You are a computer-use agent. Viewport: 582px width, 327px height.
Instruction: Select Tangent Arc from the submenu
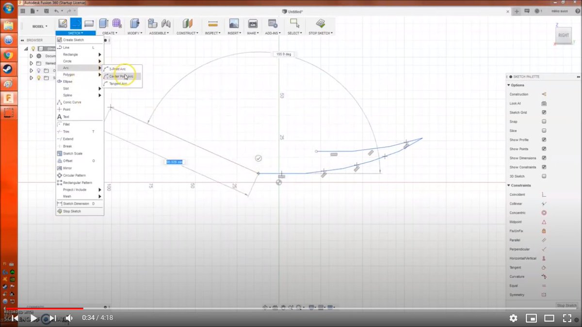pos(122,84)
